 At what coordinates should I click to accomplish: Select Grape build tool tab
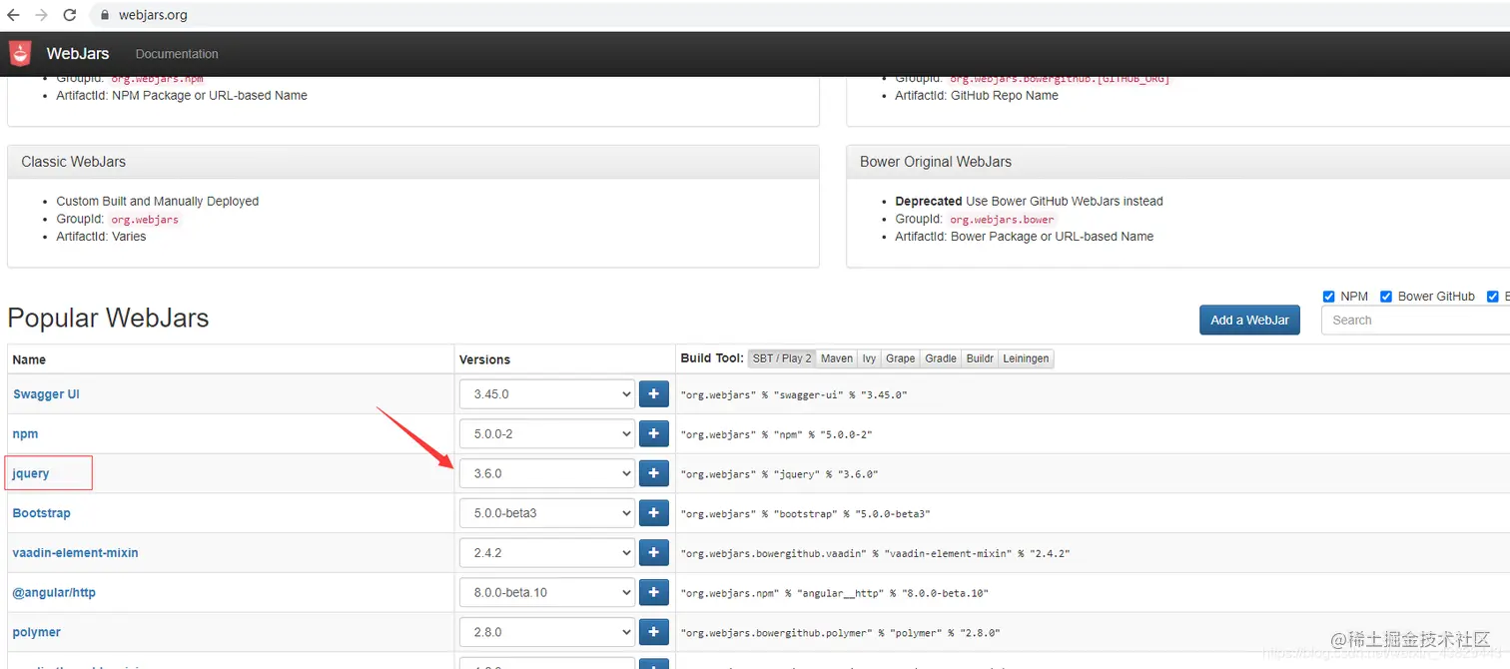point(900,358)
